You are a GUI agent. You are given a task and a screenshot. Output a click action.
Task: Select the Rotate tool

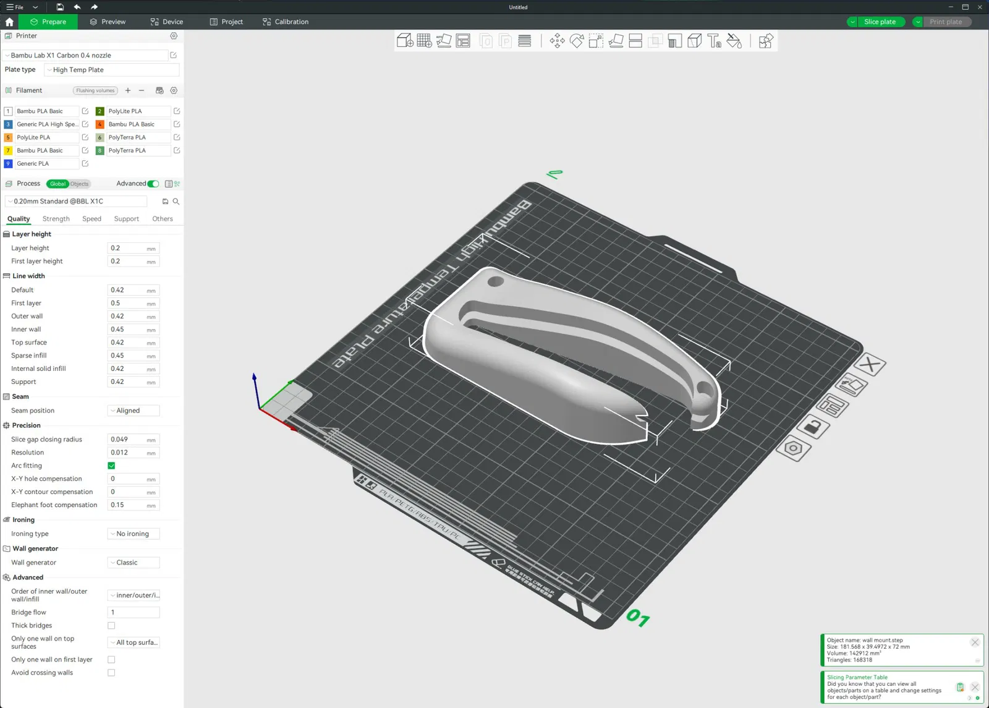pos(577,41)
